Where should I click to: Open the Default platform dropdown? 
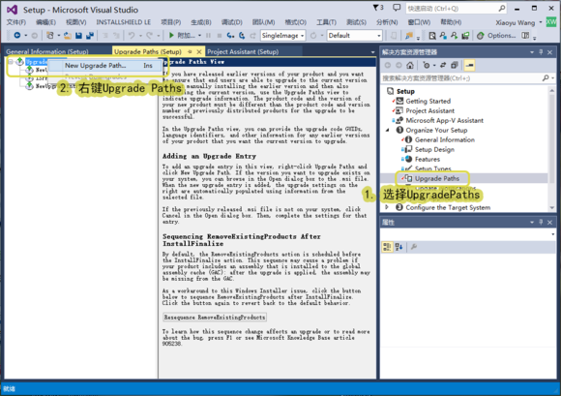354,36
